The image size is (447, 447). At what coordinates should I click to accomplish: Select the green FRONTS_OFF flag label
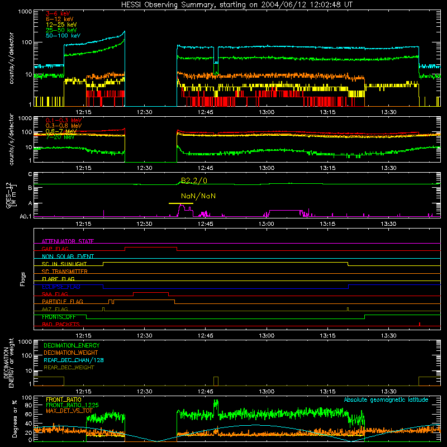coord(59,317)
